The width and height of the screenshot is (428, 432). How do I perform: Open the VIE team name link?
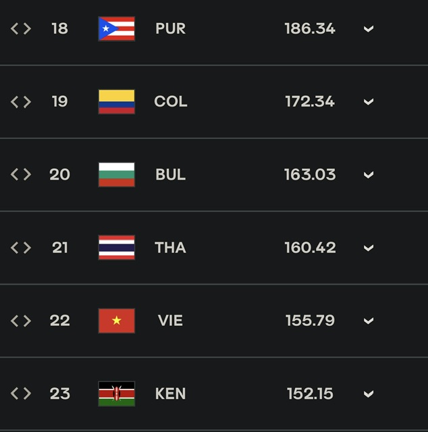170,321
